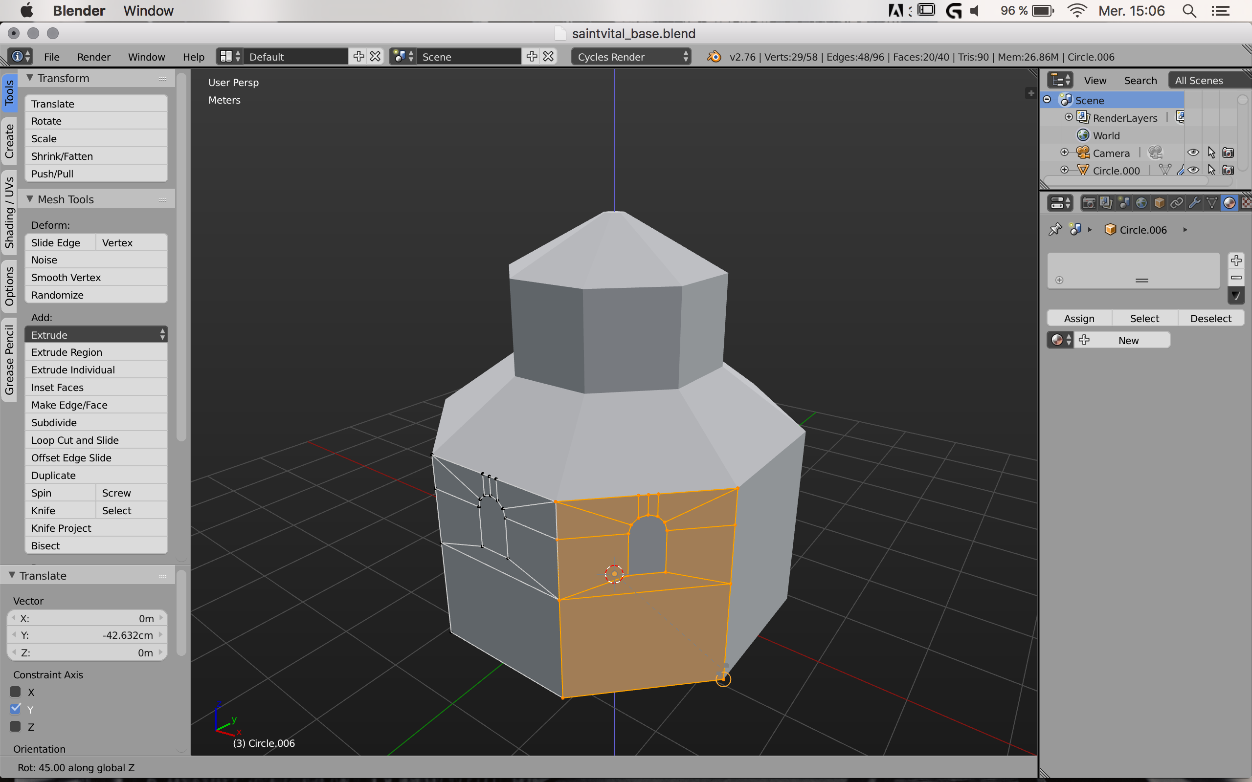Open the mesh Data triangle tab
This screenshot has width=1252, height=782.
coord(1211,203)
